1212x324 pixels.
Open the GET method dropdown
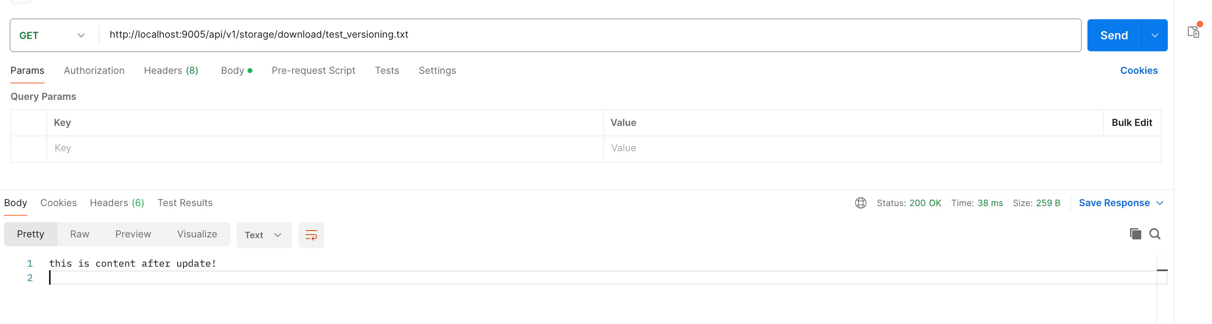point(52,36)
